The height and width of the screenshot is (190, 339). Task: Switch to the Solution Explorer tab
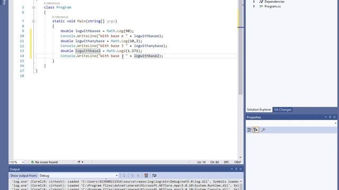[x=259, y=110]
